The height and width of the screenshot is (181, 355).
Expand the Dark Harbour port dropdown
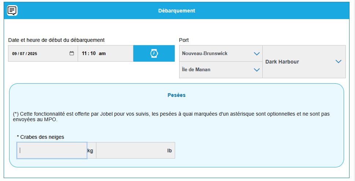pyautogui.click(x=338, y=62)
